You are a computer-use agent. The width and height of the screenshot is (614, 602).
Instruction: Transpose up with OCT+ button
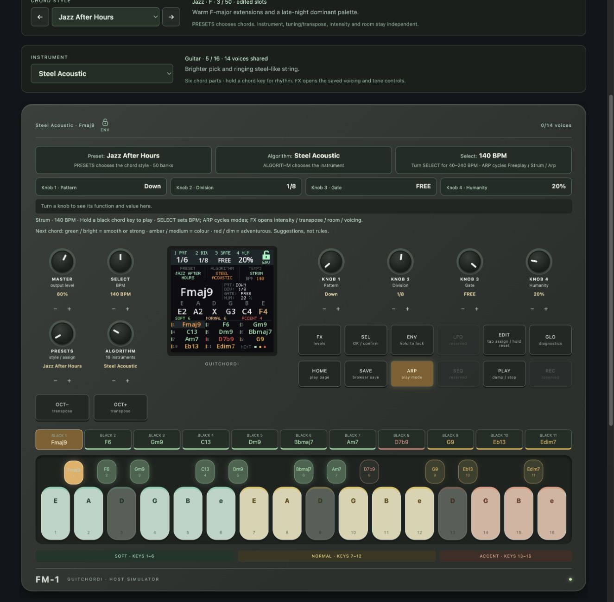click(120, 408)
